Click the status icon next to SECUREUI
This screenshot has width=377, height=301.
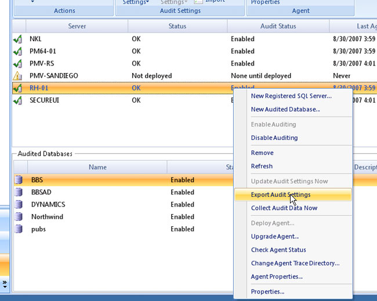click(17, 100)
